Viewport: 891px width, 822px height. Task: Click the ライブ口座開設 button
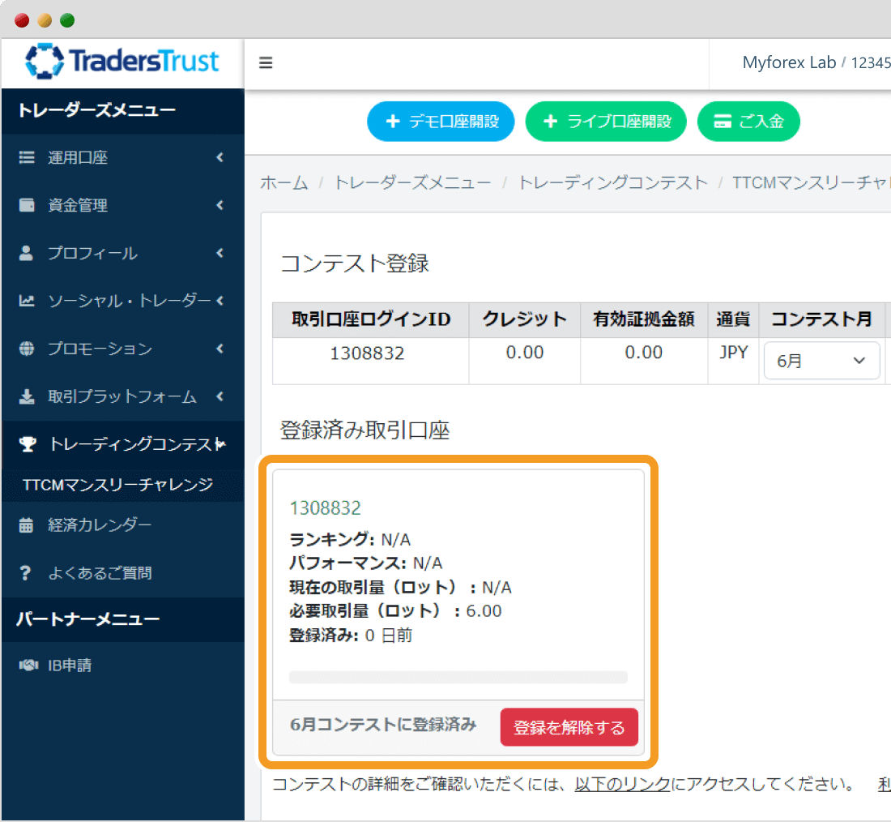coord(606,121)
